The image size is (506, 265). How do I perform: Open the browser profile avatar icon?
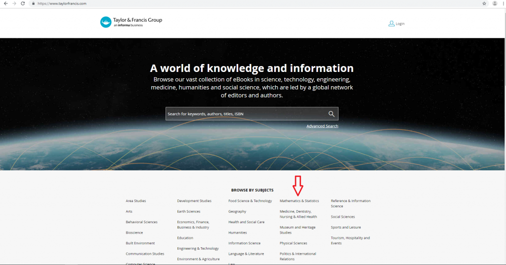(495, 3)
